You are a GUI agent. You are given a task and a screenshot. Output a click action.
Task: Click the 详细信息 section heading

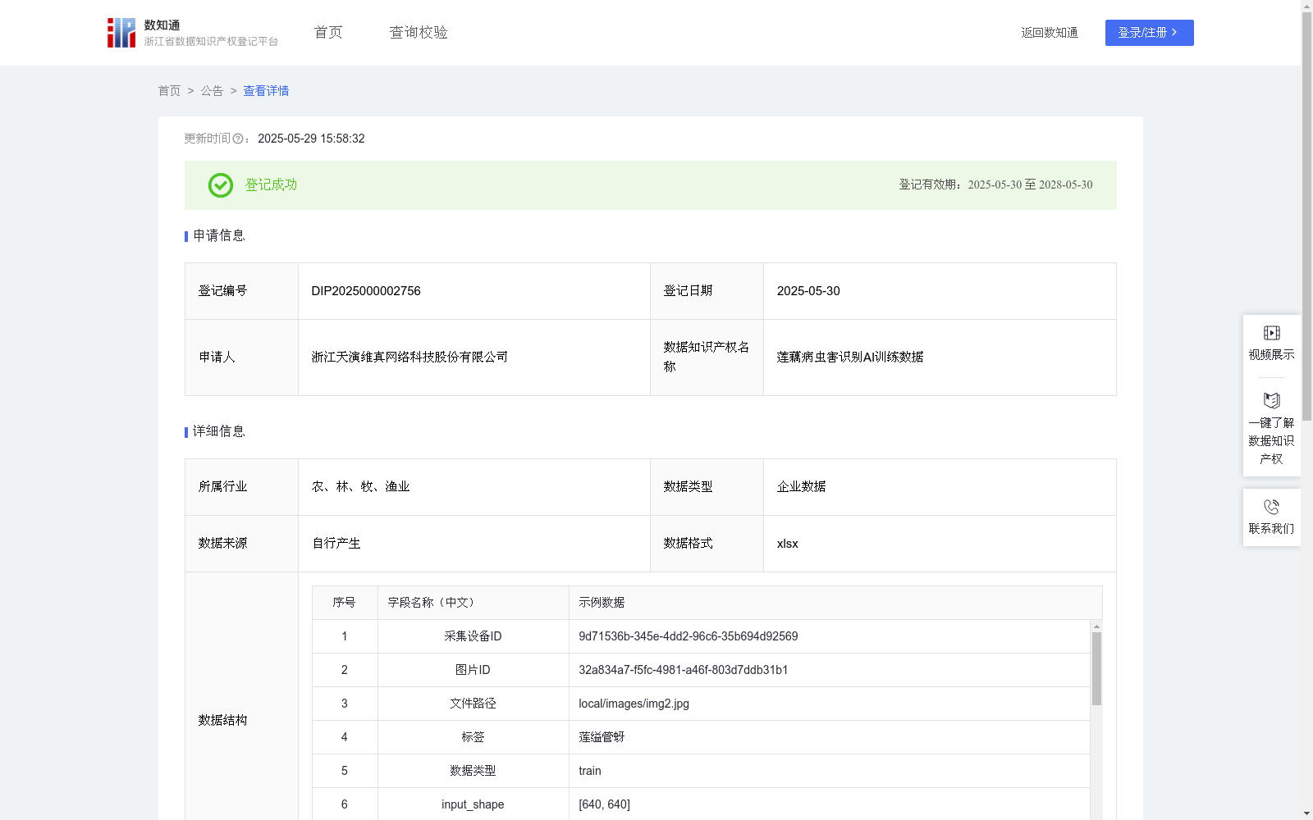tap(218, 432)
